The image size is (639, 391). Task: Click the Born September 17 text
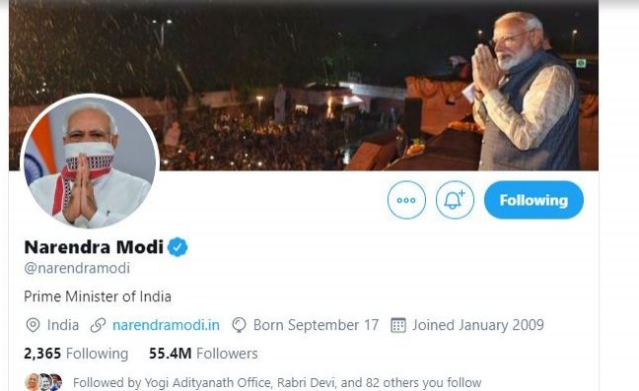click(316, 325)
